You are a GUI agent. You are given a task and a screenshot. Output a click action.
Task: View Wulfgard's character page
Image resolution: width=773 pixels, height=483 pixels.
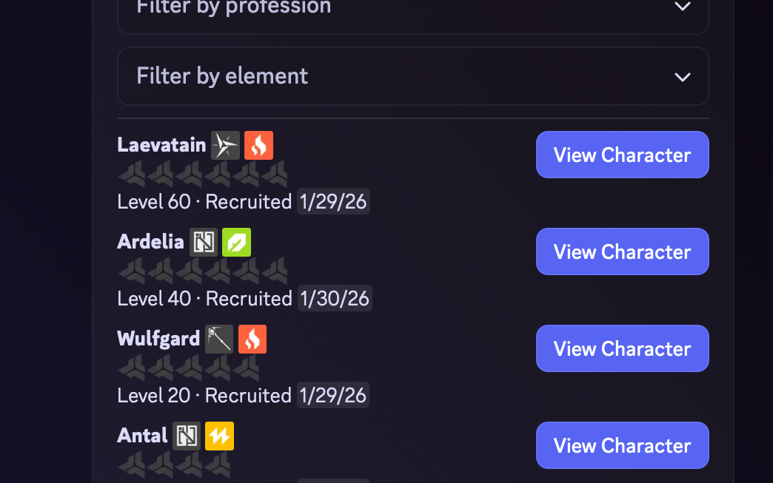click(x=623, y=348)
